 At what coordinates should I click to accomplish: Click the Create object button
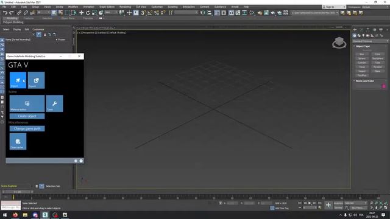(x=27, y=116)
